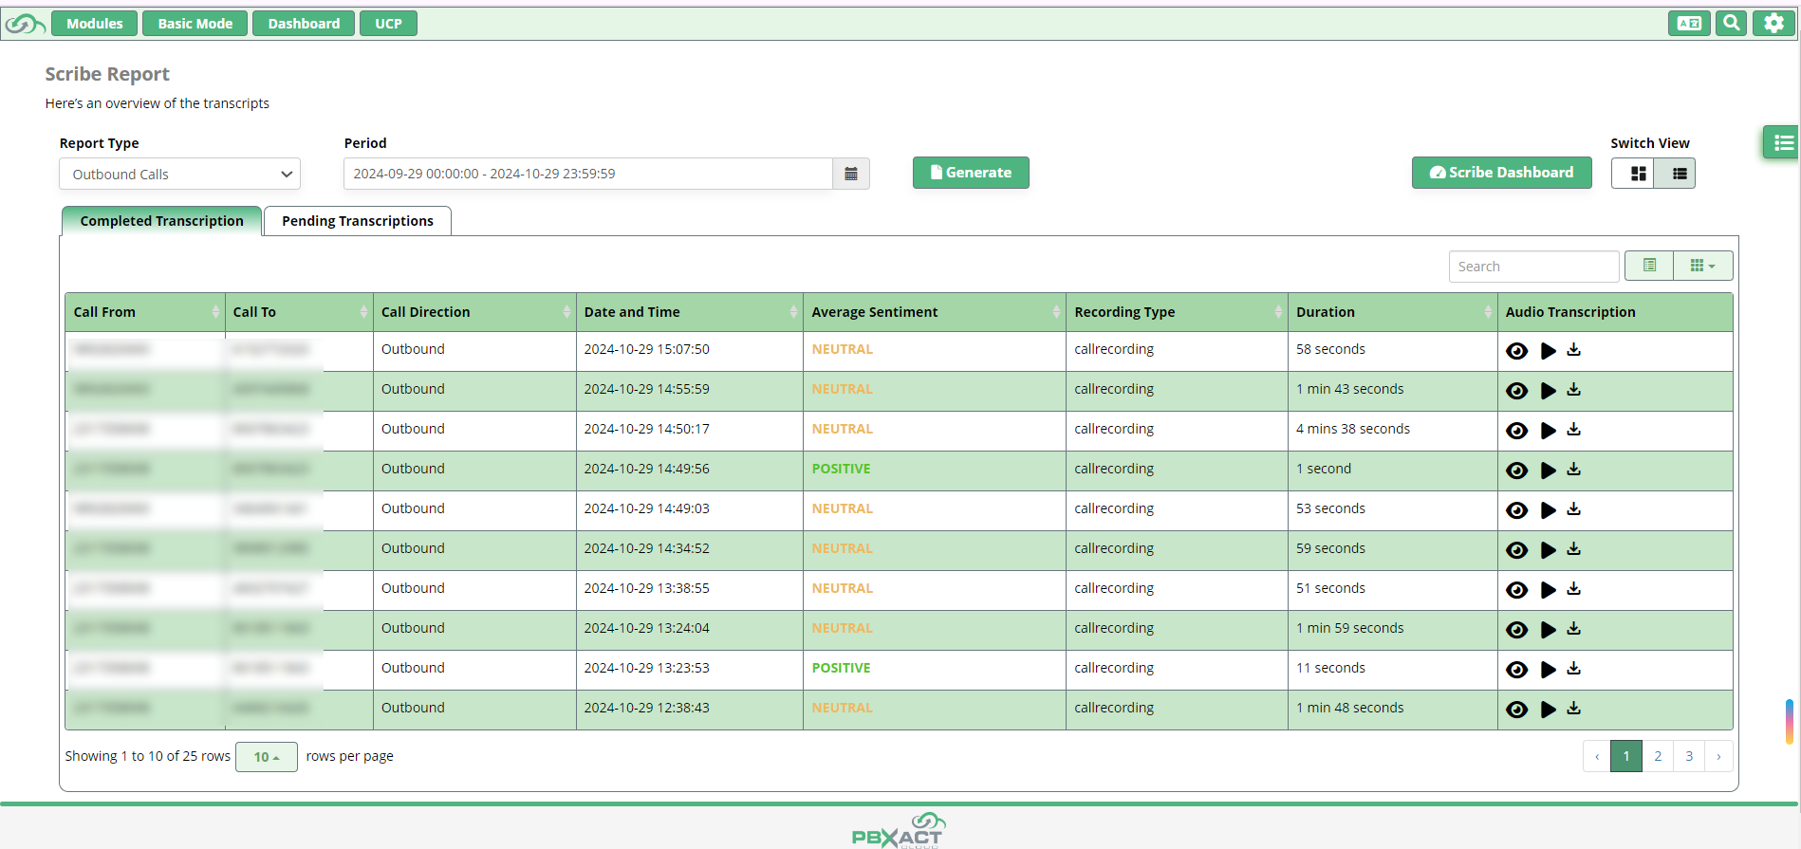The height and width of the screenshot is (849, 1801).
Task: Toggle the table card view button
Action: pyautogui.click(x=1649, y=267)
